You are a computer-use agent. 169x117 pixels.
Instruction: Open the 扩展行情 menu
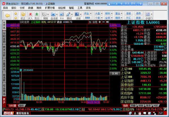(x=50, y=8)
